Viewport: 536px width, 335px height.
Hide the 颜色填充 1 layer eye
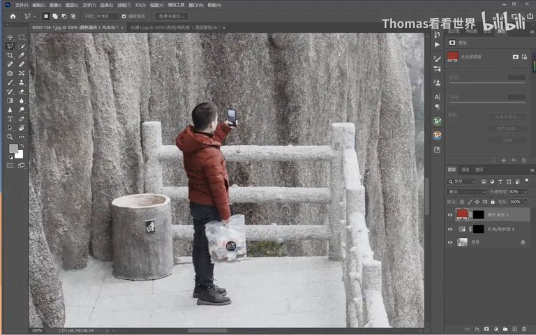(x=450, y=215)
